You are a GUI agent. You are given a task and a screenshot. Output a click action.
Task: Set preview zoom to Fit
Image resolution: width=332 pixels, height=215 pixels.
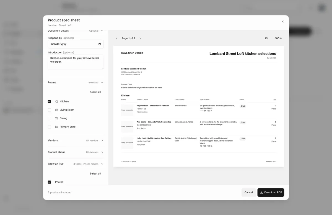click(x=267, y=39)
